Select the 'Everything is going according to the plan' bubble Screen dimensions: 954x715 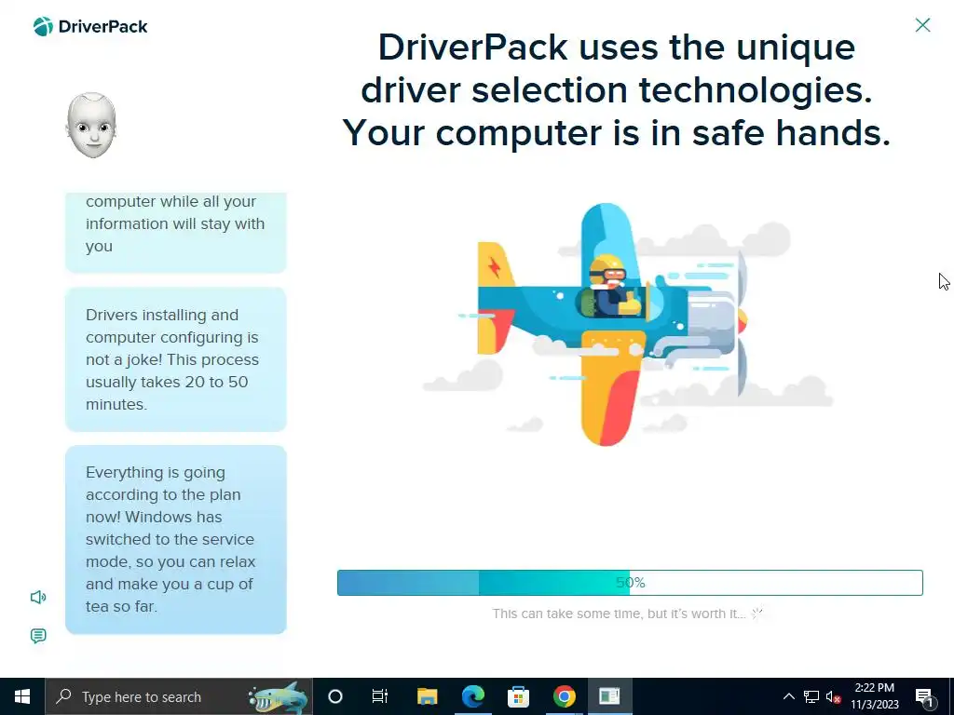tap(176, 539)
